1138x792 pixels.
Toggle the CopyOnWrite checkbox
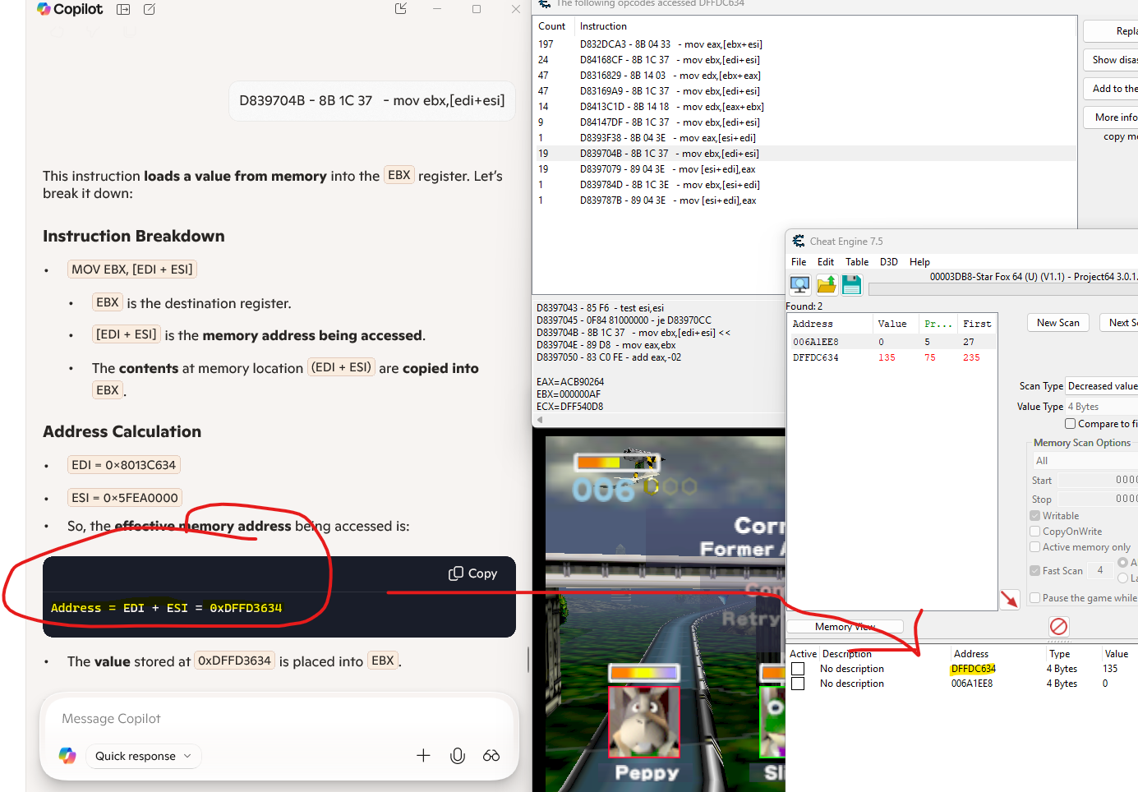pos(1034,532)
